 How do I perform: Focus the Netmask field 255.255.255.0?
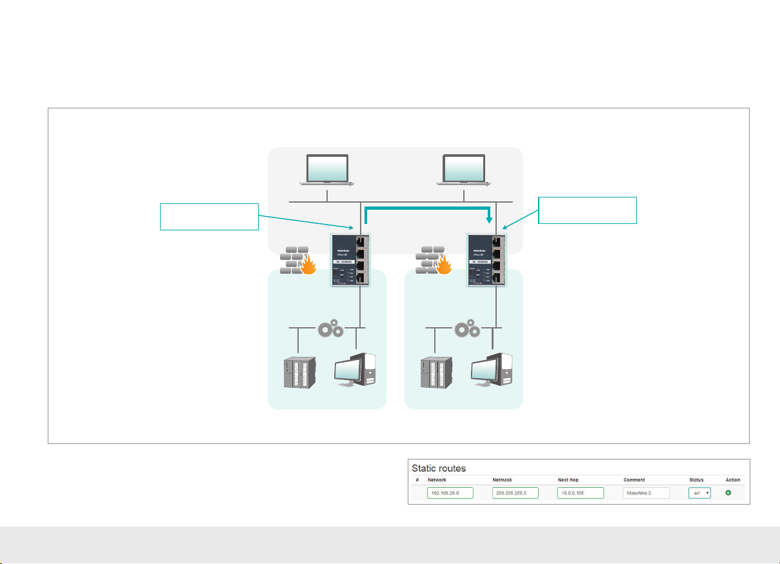[x=515, y=492]
